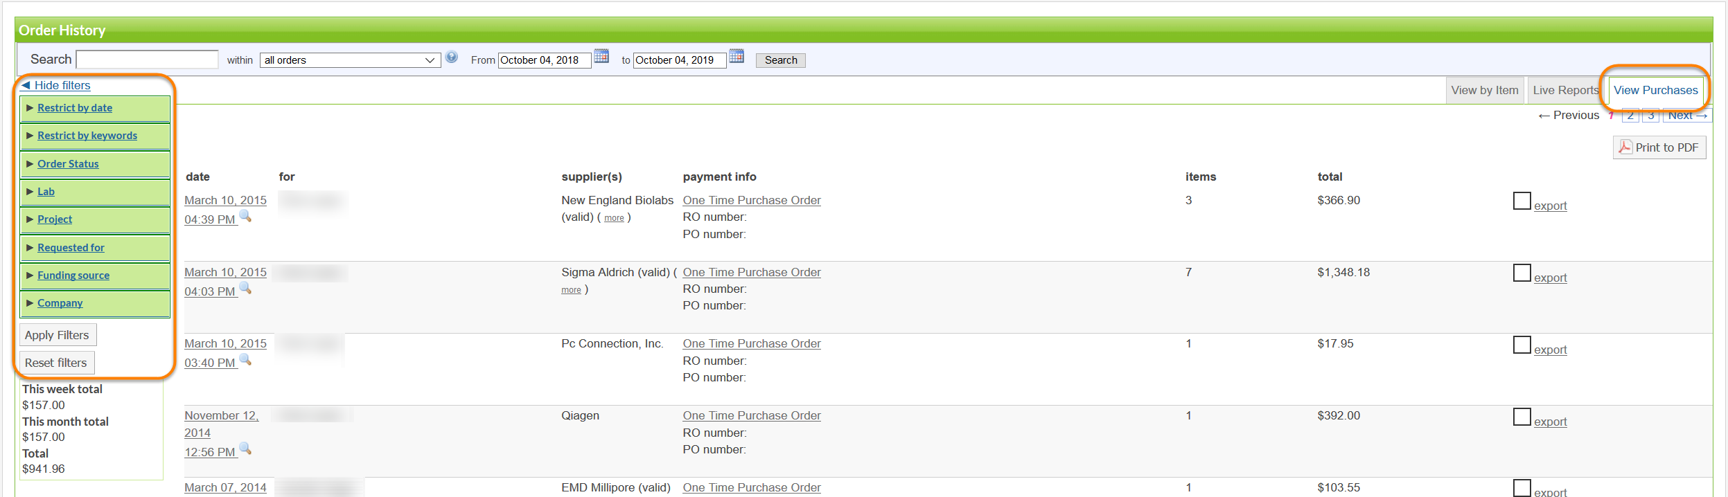Screen dimensions: 1728x497
Task: Go to the Next results page
Action: 1686,116
